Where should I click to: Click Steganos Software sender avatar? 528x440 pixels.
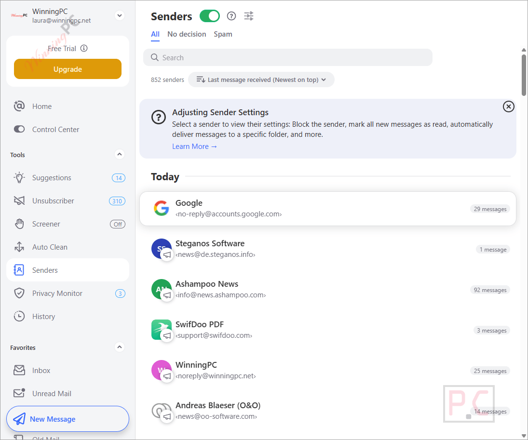pyautogui.click(x=162, y=249)
